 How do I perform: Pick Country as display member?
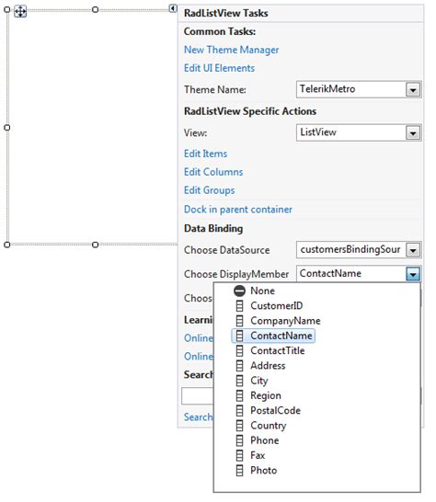(269, 426)
